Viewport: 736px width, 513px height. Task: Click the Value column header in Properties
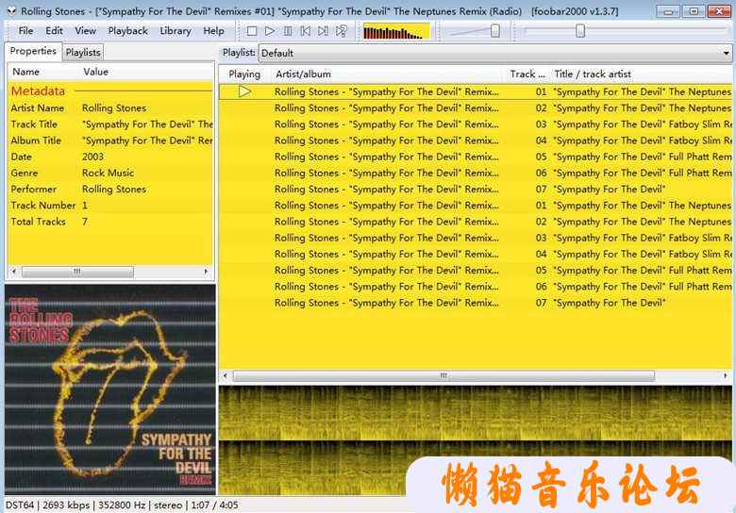click(x=145, y=72)
